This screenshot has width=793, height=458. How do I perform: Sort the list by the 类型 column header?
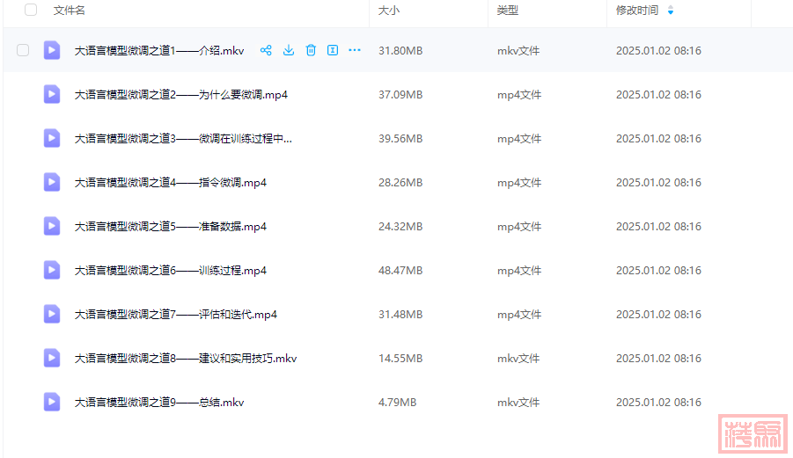[x=508, y=11]
